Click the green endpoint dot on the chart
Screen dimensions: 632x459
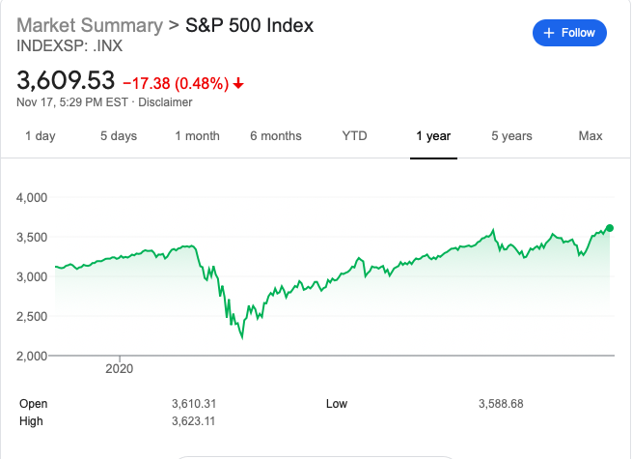click(x=610, y=228)
